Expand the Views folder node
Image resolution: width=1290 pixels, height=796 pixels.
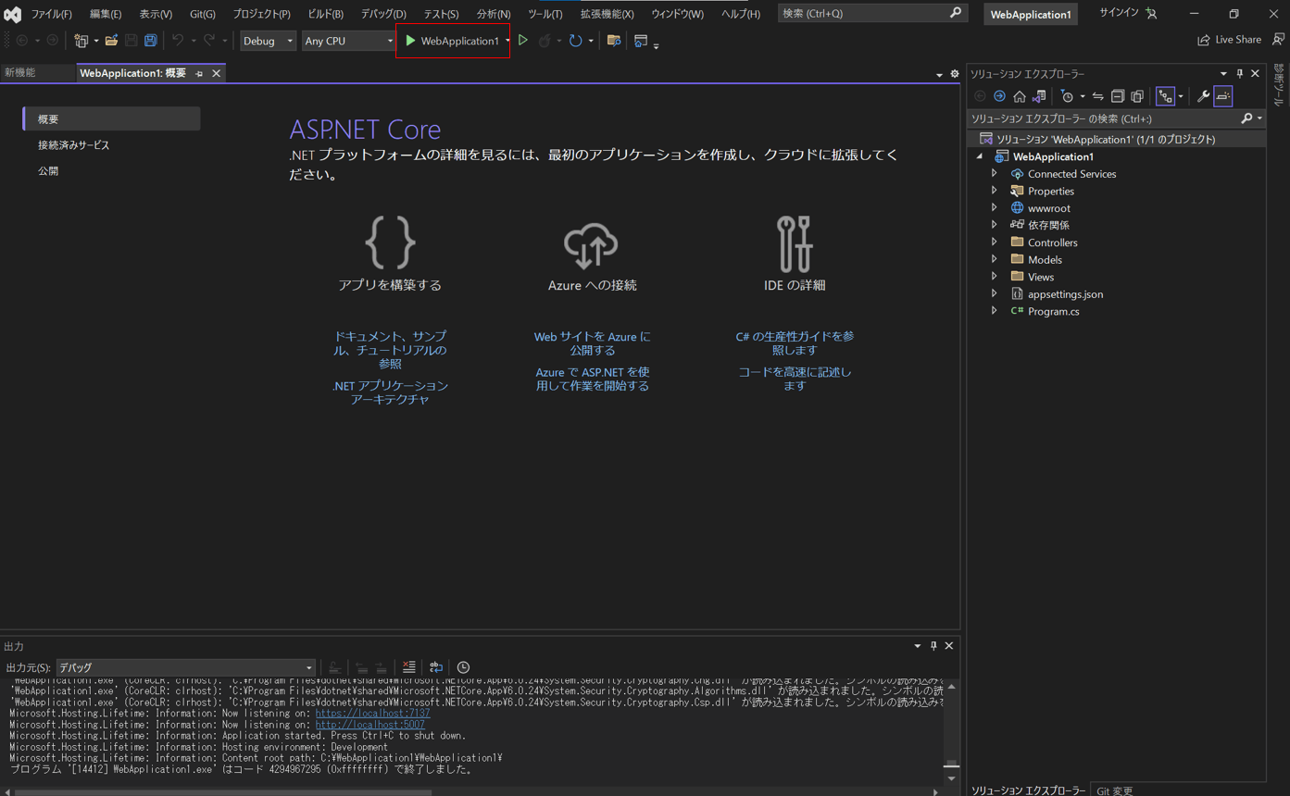tap(995, 277)
